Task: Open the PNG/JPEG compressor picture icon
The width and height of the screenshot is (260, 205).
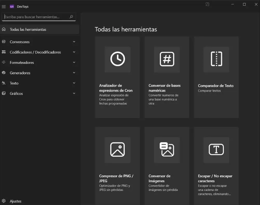Action: (117, 150)
